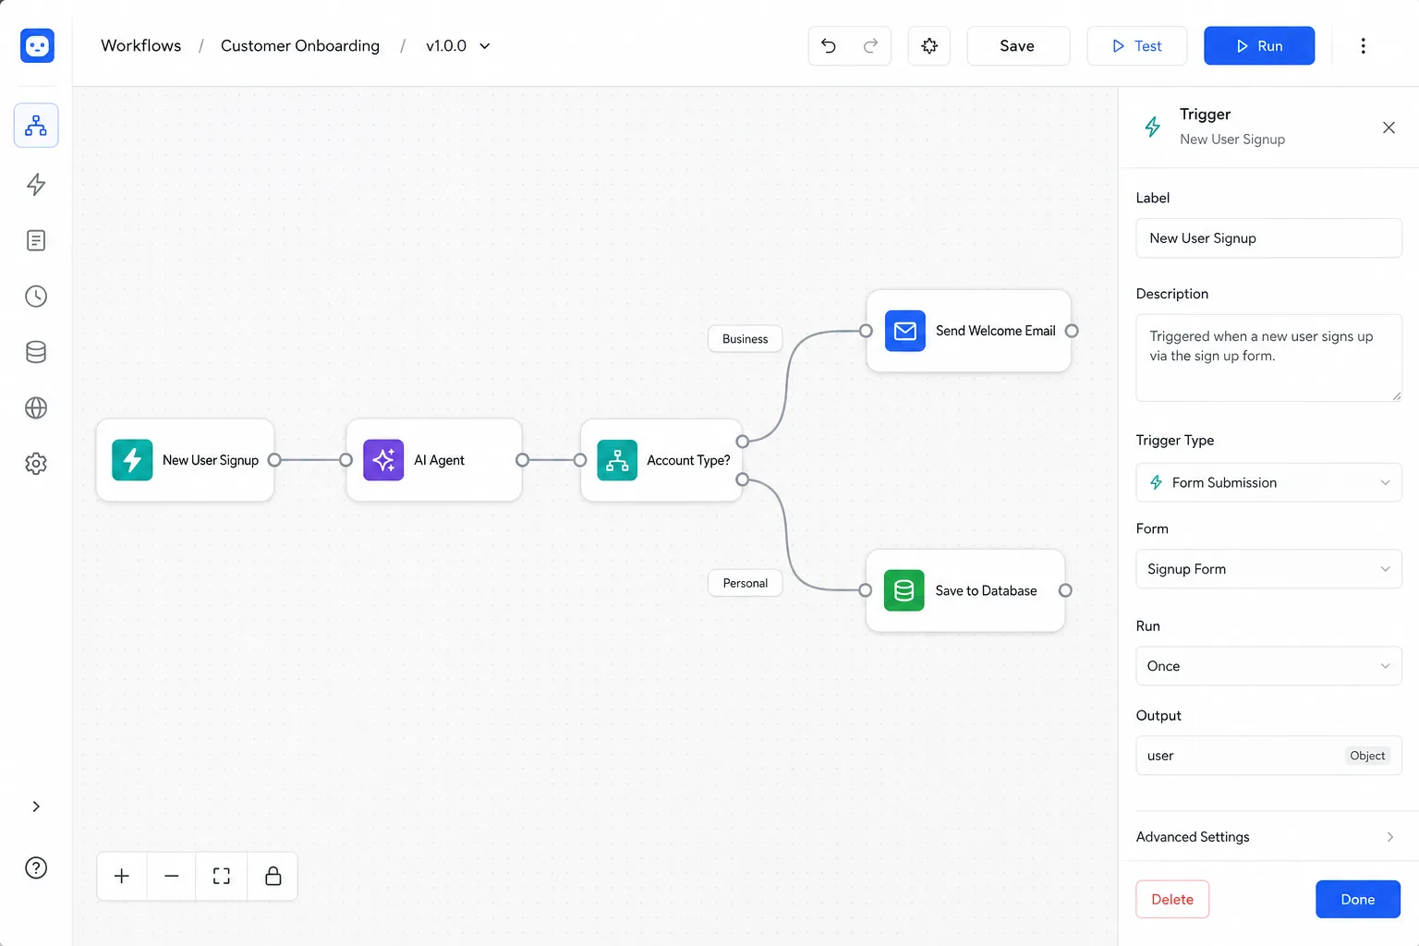Screen dimensions: 1419x946
Task: Select the Send Welcome Email node icon
Action: click(x=905, y=331)
